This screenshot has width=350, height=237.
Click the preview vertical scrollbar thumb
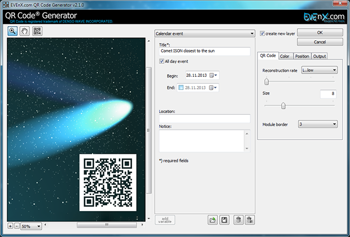[x=149, y=130]
